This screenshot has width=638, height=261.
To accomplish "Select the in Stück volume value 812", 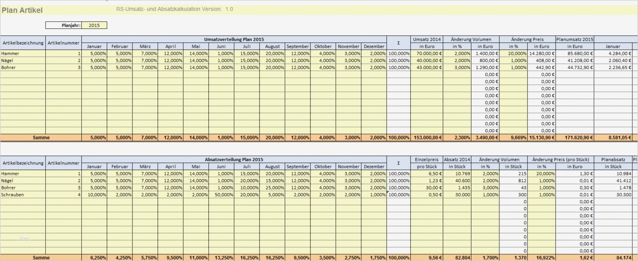I will [x=513, y=180].
